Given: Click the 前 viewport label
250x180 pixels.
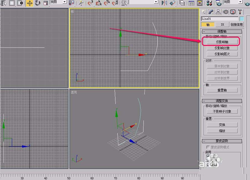Looking at the screenshot, I should pyautogui.click(x=72, y=11).
